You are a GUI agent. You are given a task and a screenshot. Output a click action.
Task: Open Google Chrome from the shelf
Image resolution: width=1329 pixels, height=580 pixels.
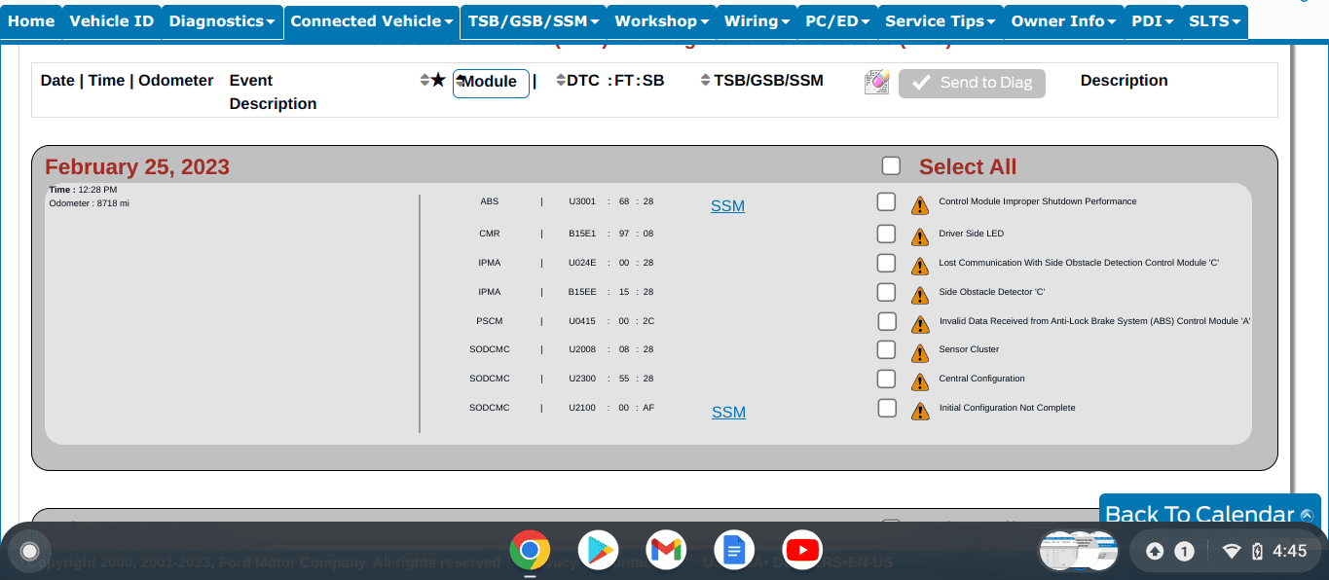tap(530, 551)
